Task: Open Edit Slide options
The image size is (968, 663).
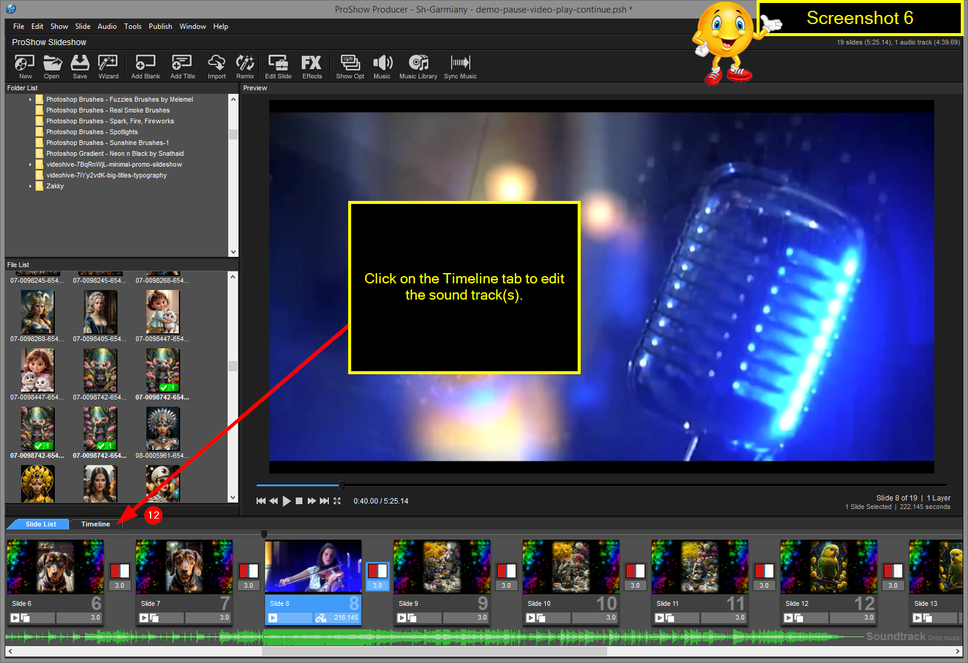Action: point(278,66)
